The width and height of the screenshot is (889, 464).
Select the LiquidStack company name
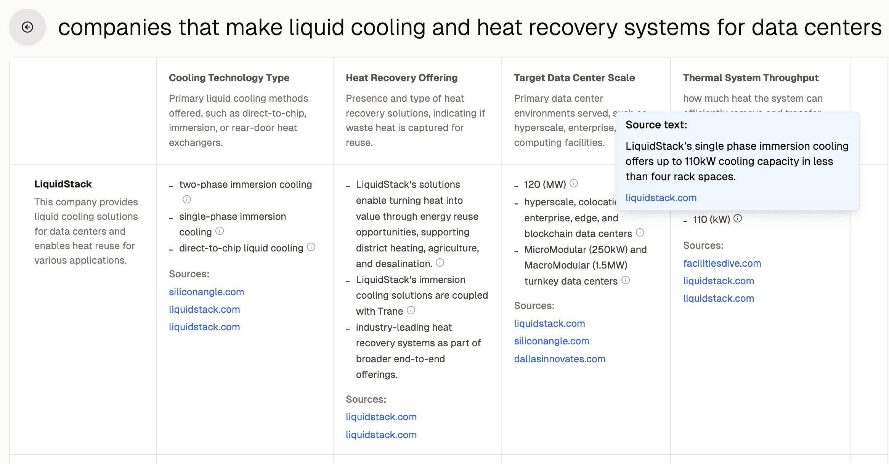(x=63, y=184)
